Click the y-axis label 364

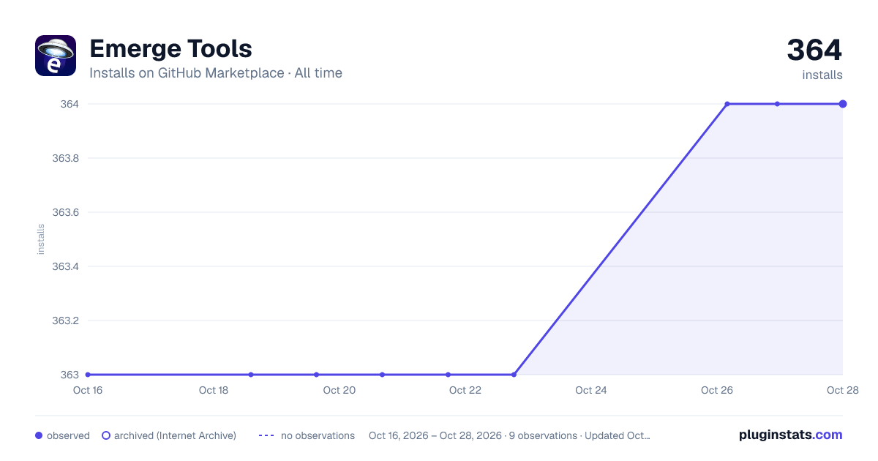click(70, 104)
